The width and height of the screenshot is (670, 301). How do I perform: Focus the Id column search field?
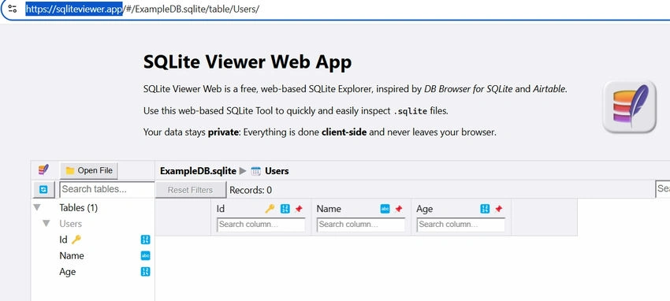[261, 224]
